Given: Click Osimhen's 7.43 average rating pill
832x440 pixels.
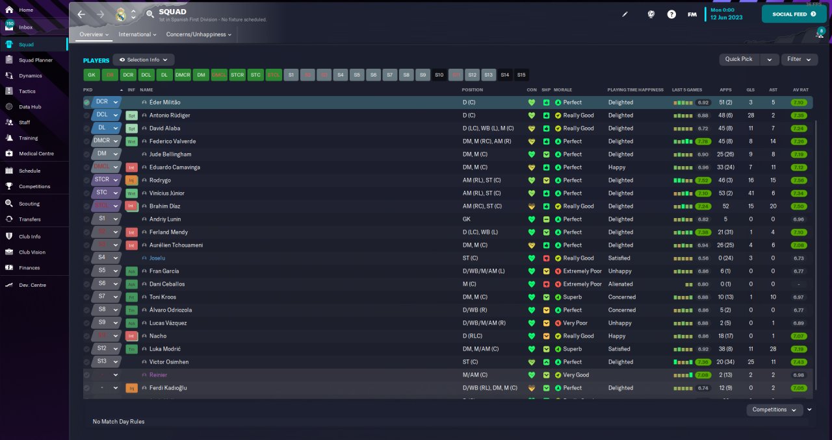Looking at the screenshot, I should [799, 362].
